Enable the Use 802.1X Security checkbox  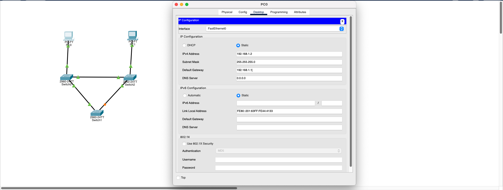(x=184, y=144)
